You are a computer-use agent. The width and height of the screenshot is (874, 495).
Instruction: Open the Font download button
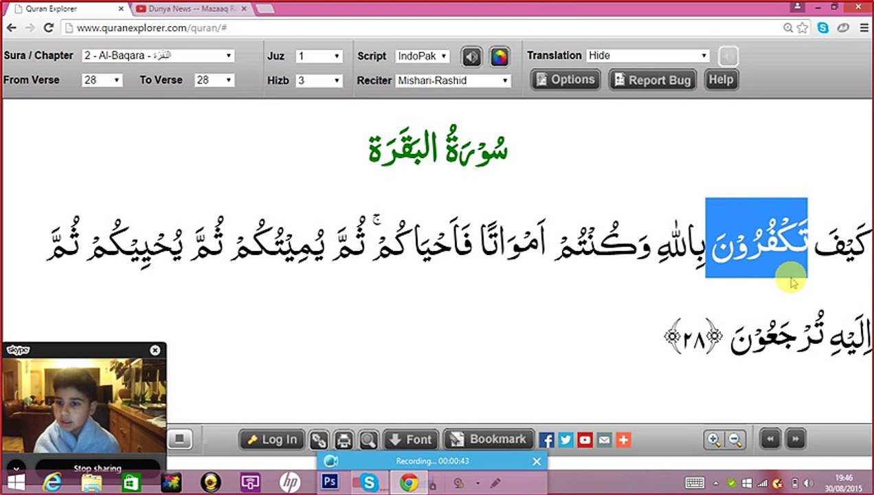coord(410,440)
